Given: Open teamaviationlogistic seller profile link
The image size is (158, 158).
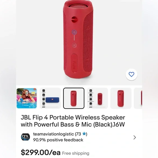Looking at the screenshot, I should point(53,134).
